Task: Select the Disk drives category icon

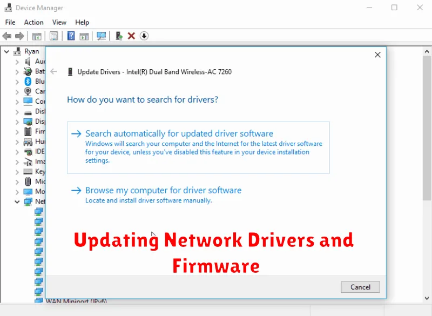Action: coord(28,112)
